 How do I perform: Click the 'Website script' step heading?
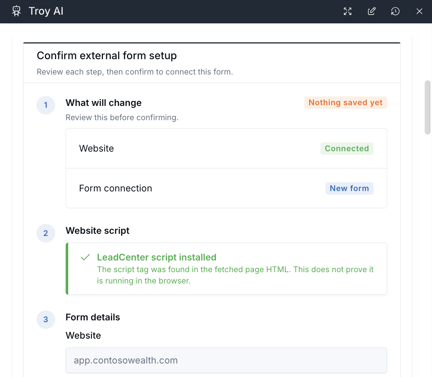point(97,231)
